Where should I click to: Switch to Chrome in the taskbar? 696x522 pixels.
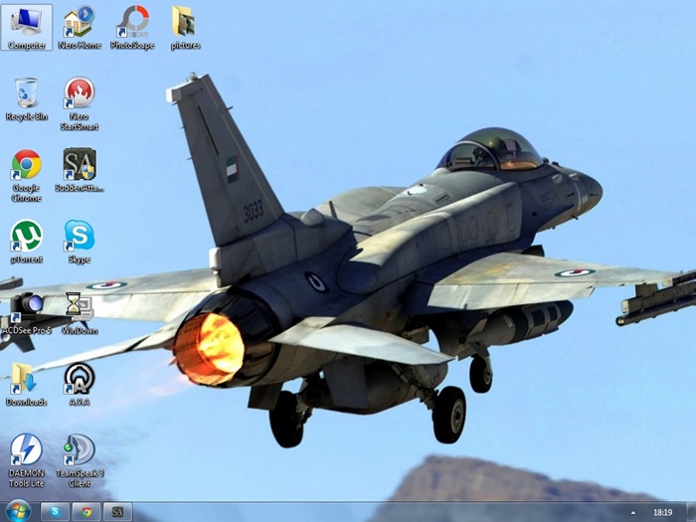tap(87, 512)
